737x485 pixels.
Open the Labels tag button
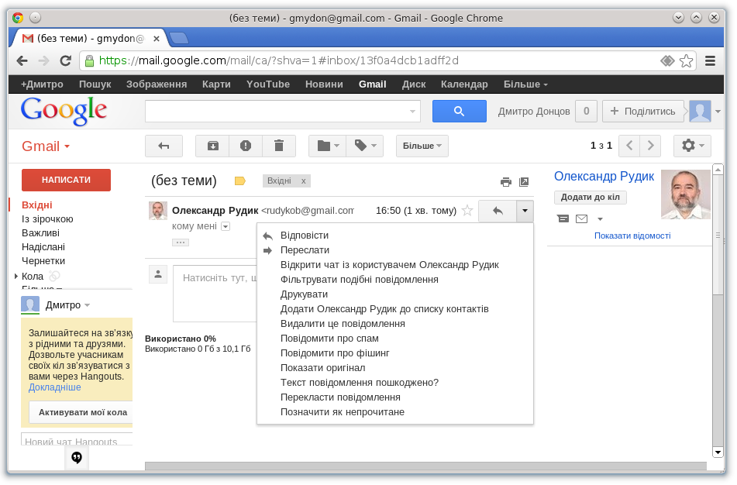click(365, 146)
